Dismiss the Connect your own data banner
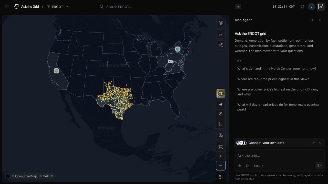This screenshot has width=328, height=184. [320, 143]
